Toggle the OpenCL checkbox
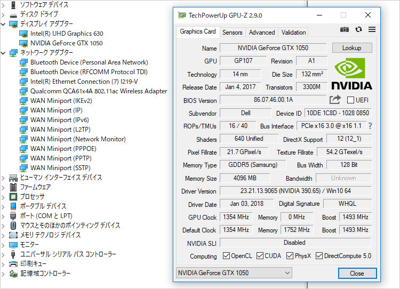Screen dimensions: 400x289 click(226, 255)
